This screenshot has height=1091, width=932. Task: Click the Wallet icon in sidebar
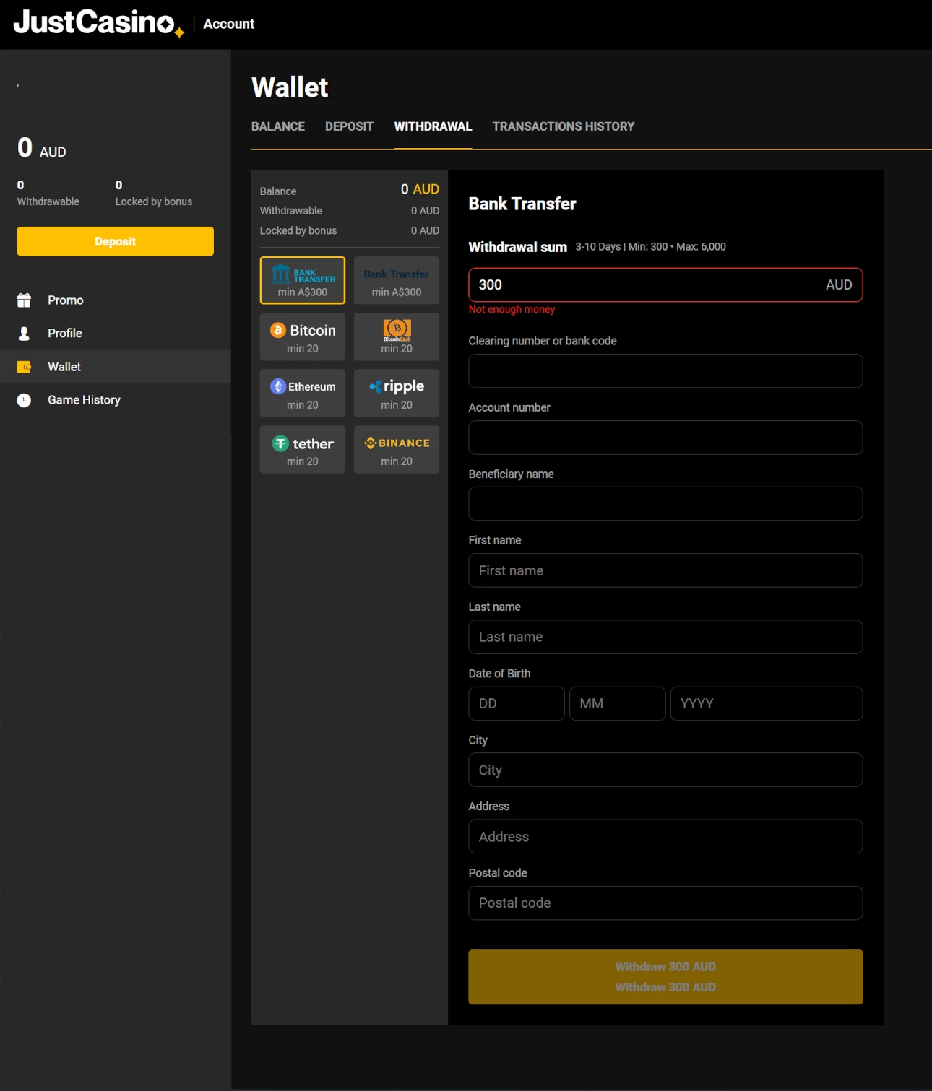tap(24, 367)
